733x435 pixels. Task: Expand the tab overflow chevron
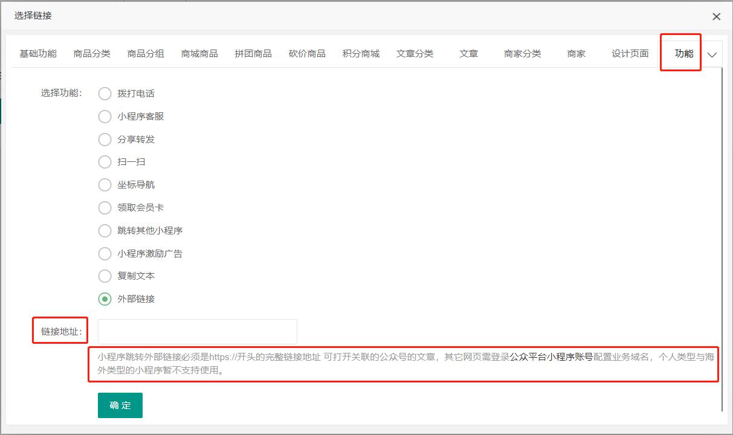click(712, 54)
